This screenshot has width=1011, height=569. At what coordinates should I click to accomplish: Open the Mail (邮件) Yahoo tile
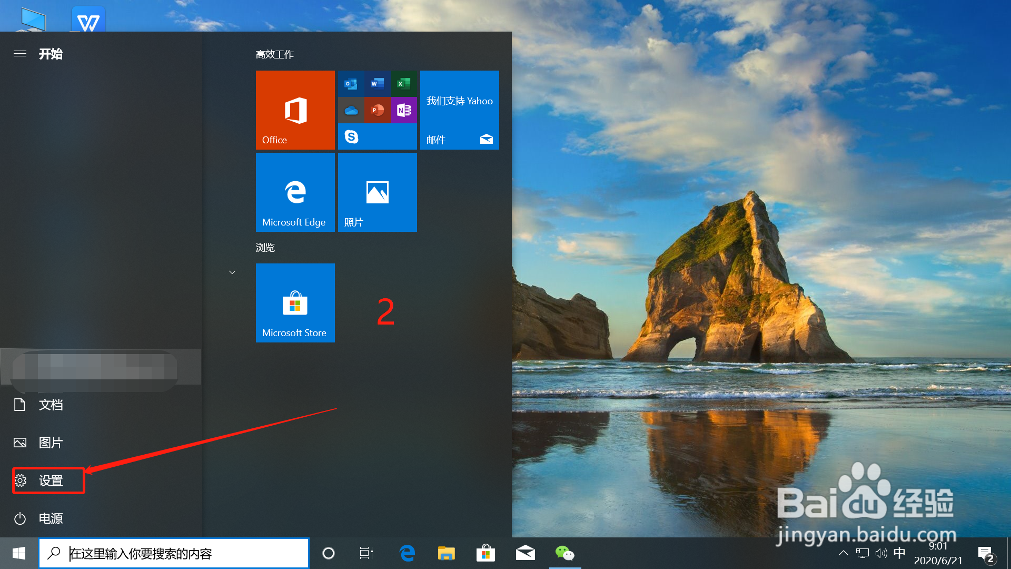tap(459, 110)
